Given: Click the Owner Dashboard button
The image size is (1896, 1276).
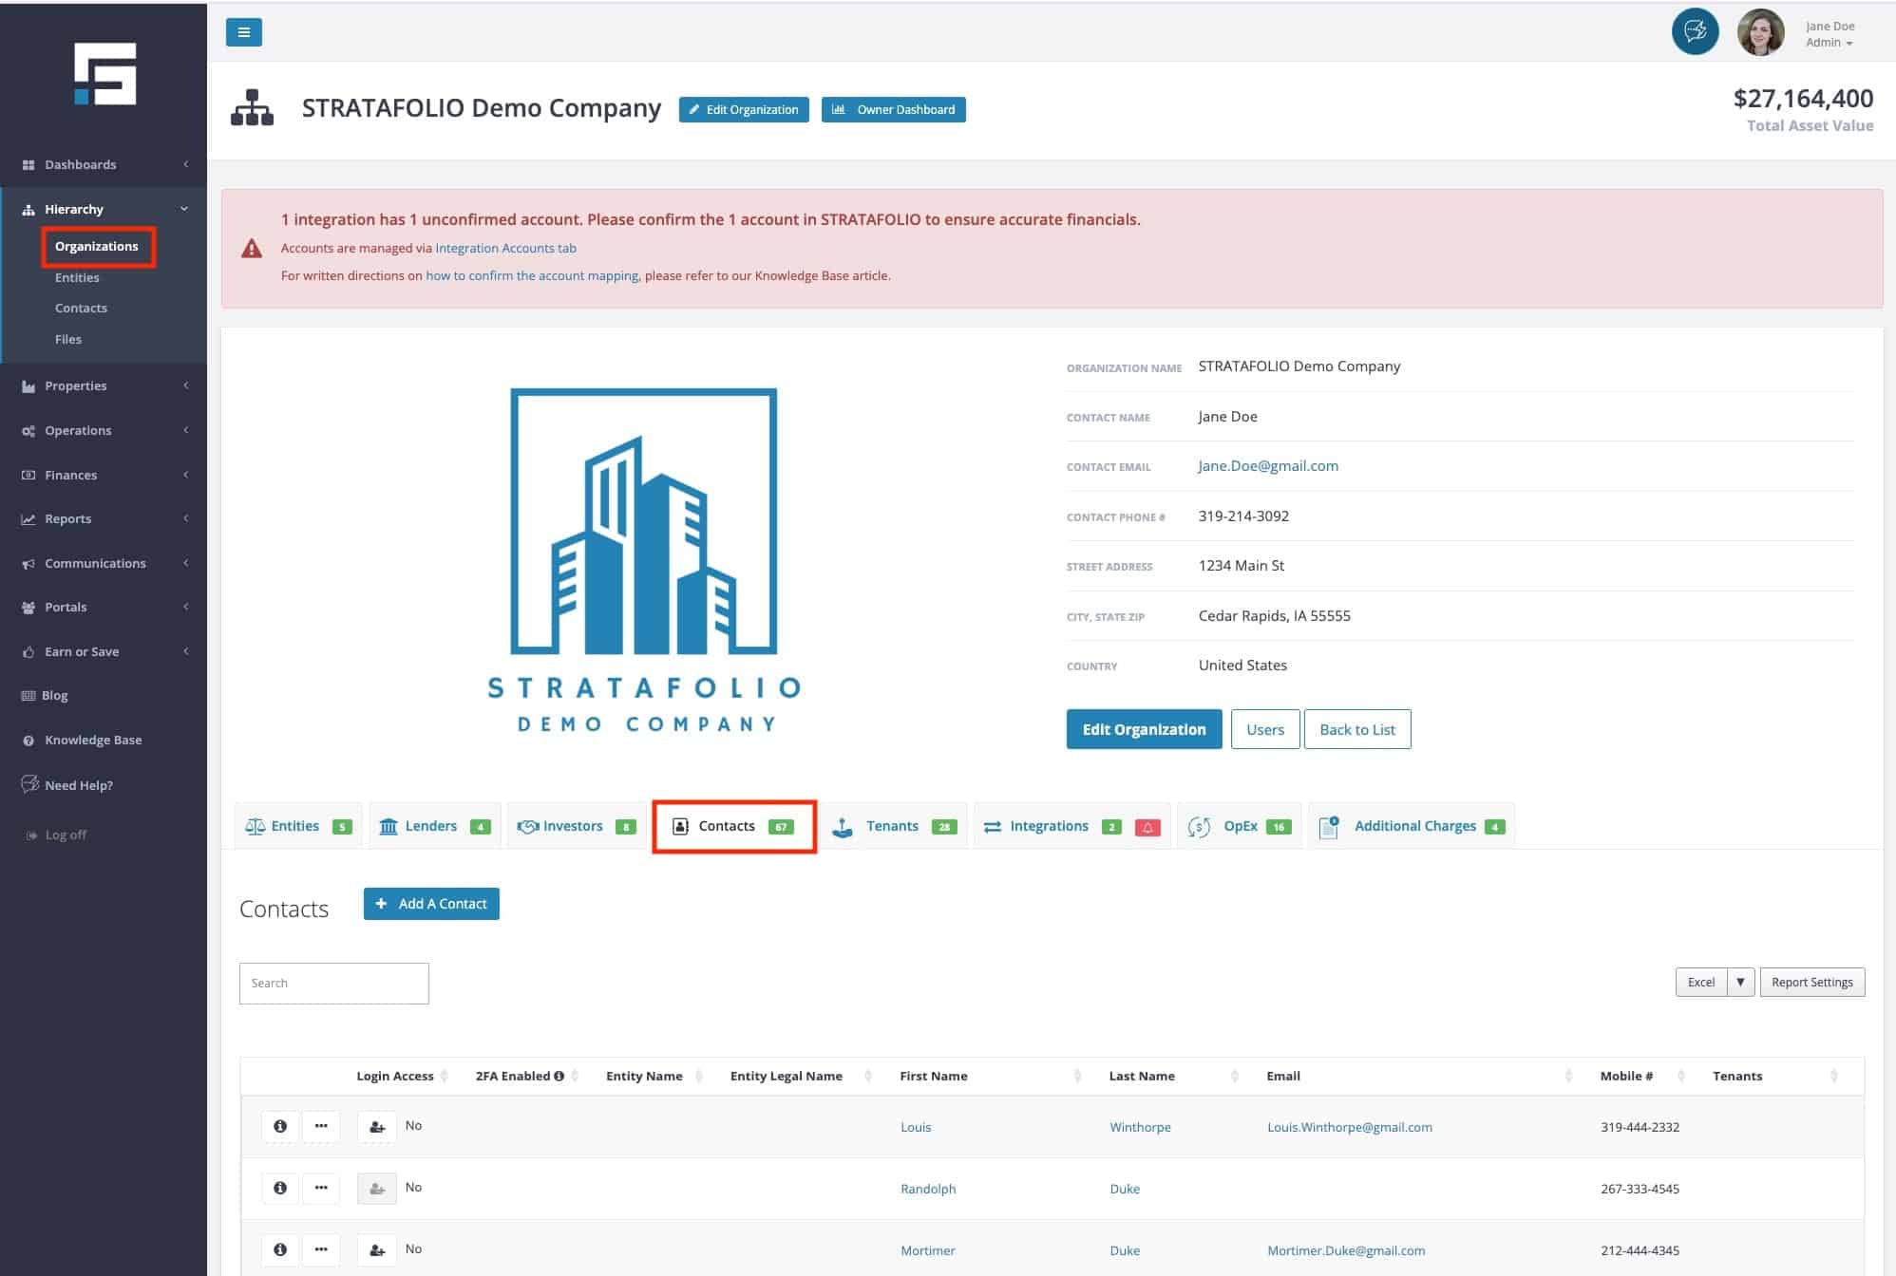Looking at the screenshot, I should 893,110.
